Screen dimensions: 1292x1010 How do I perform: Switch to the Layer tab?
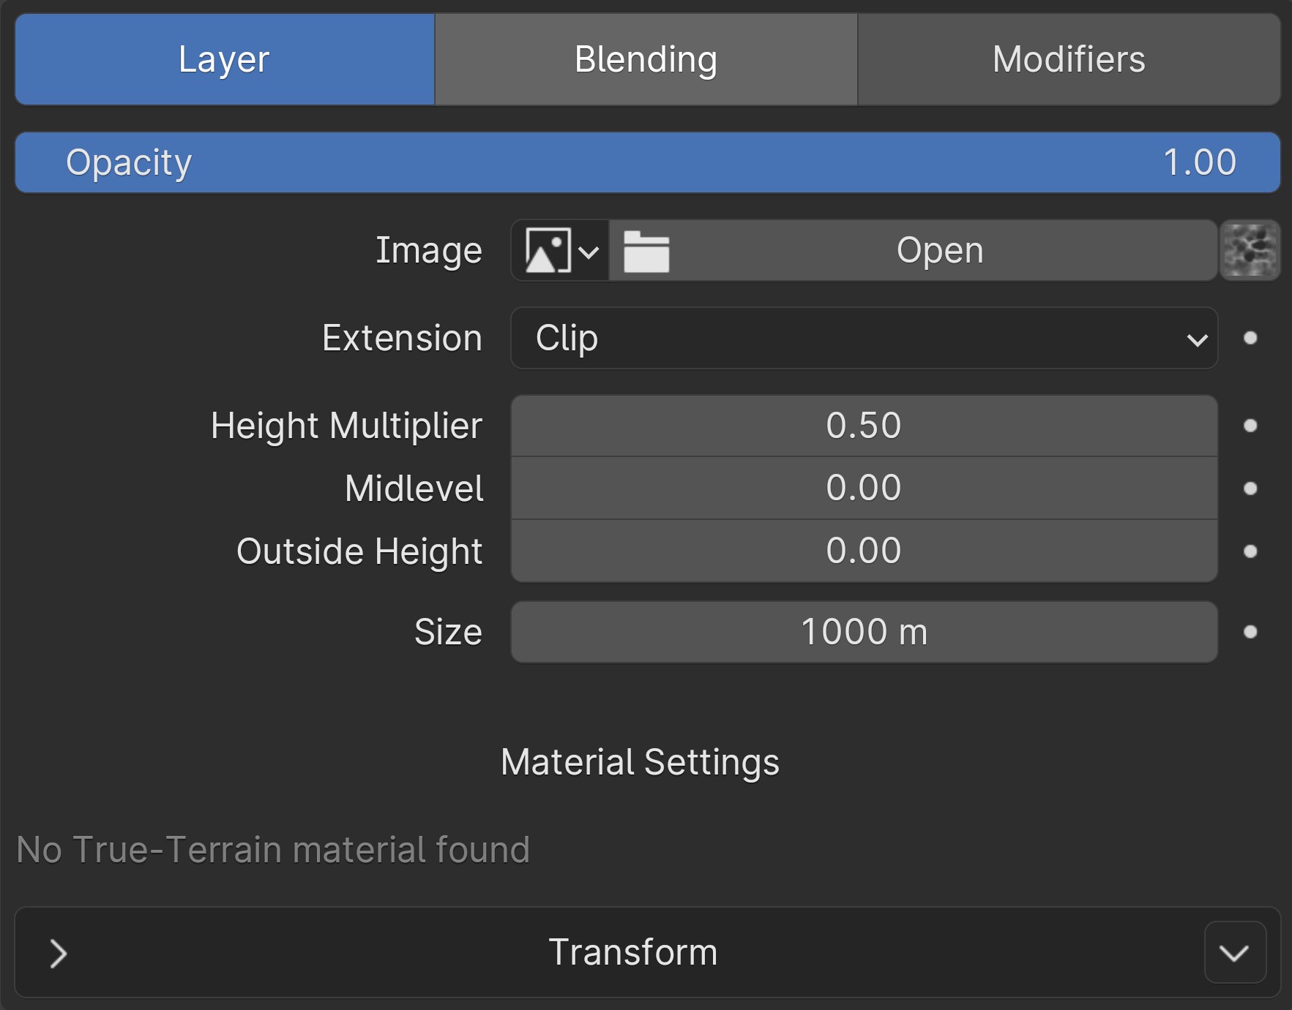click(x=225, y=59)
